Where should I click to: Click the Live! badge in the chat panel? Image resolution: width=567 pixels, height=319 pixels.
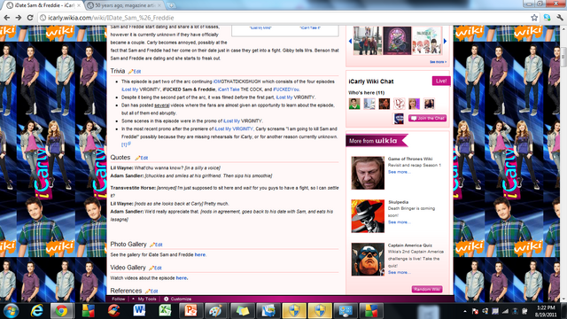point(441,81)
